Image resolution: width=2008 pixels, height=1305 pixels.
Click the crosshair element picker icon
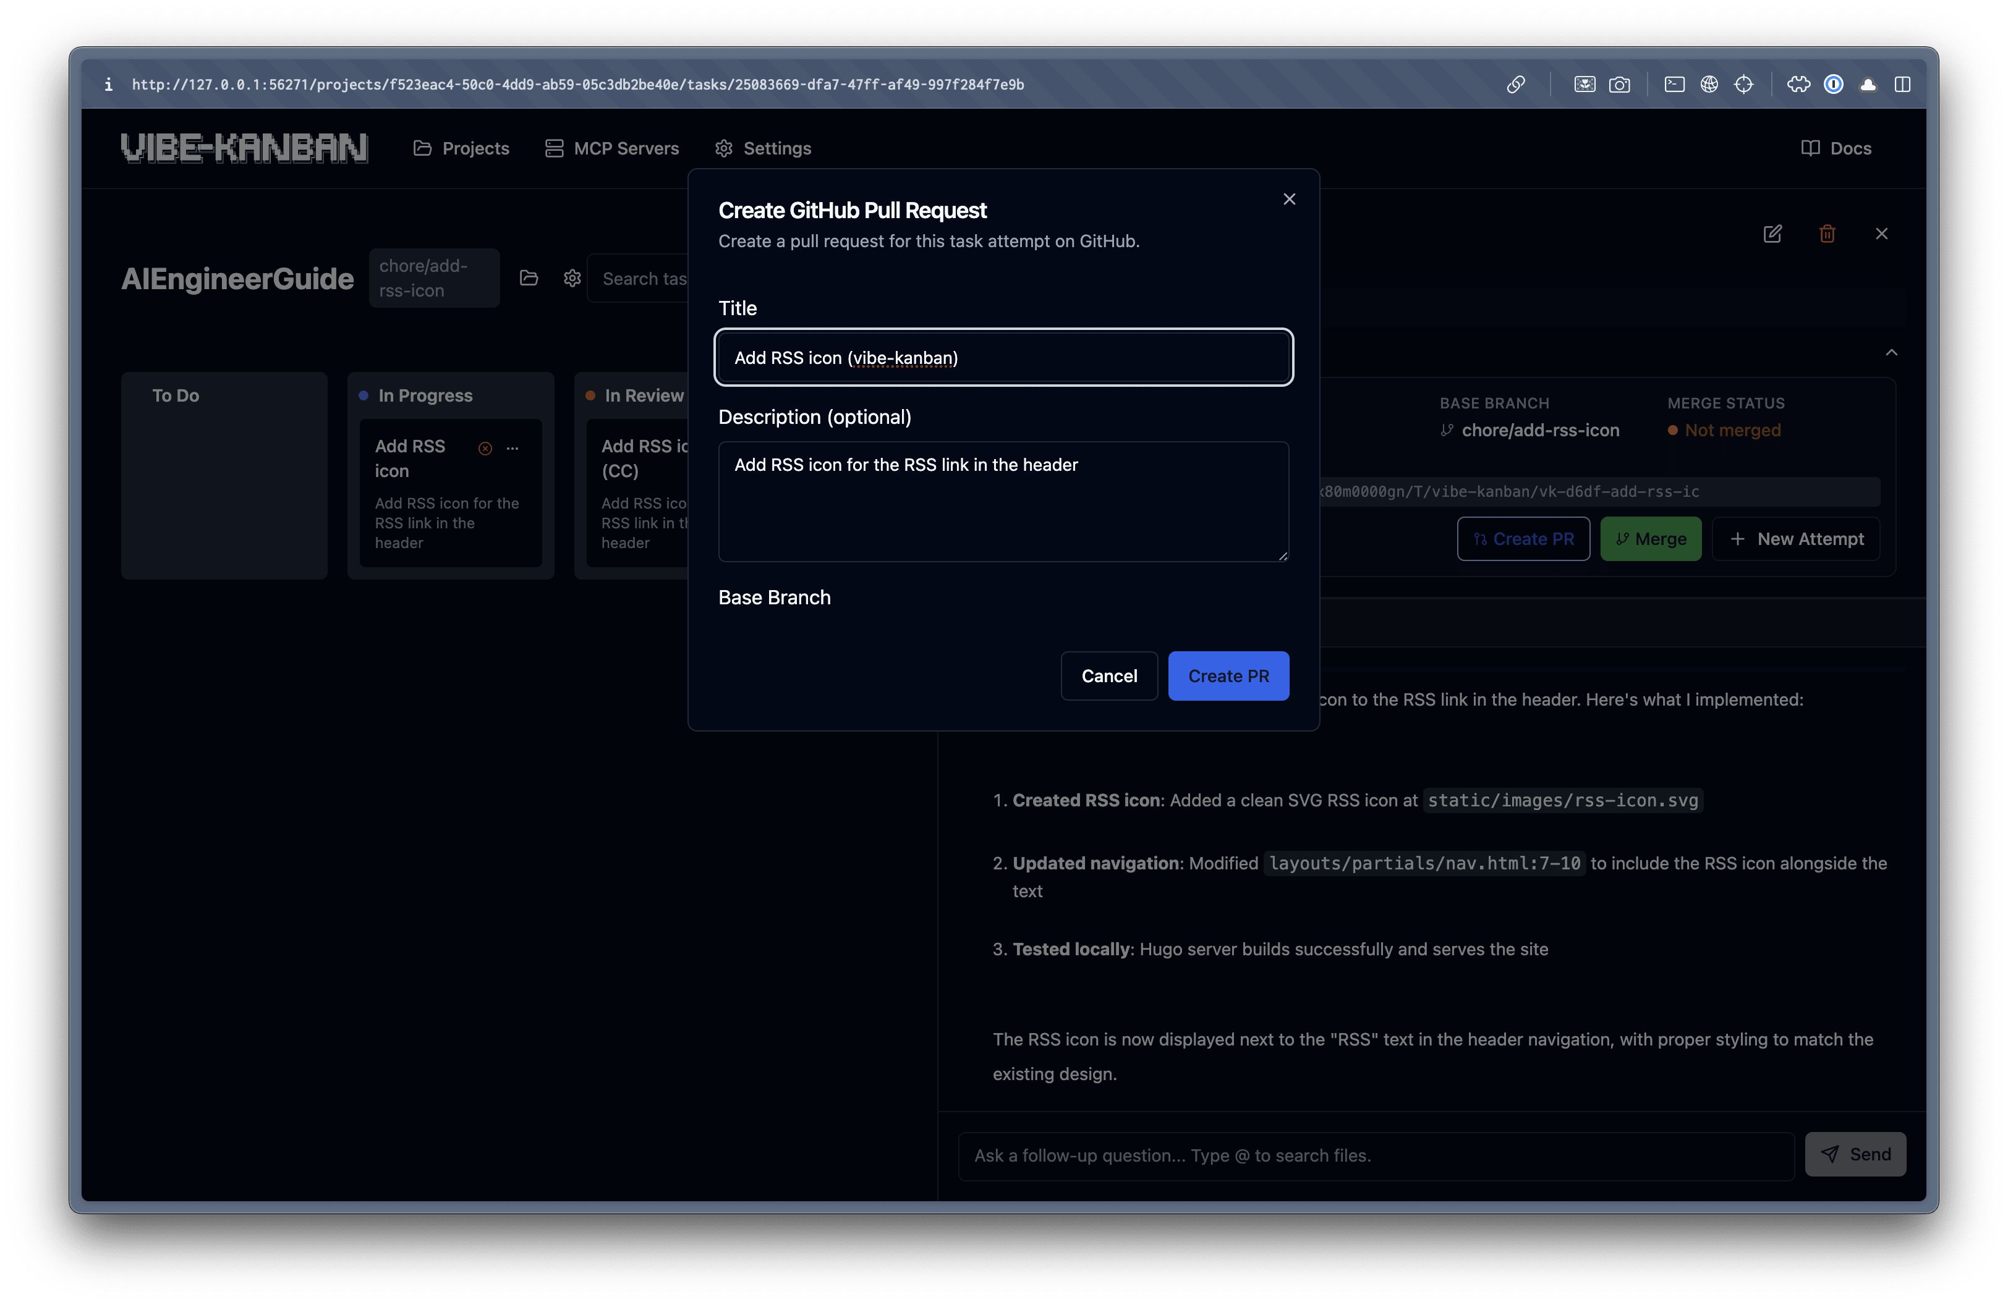pyautogui.click(x=1744, y=84)
